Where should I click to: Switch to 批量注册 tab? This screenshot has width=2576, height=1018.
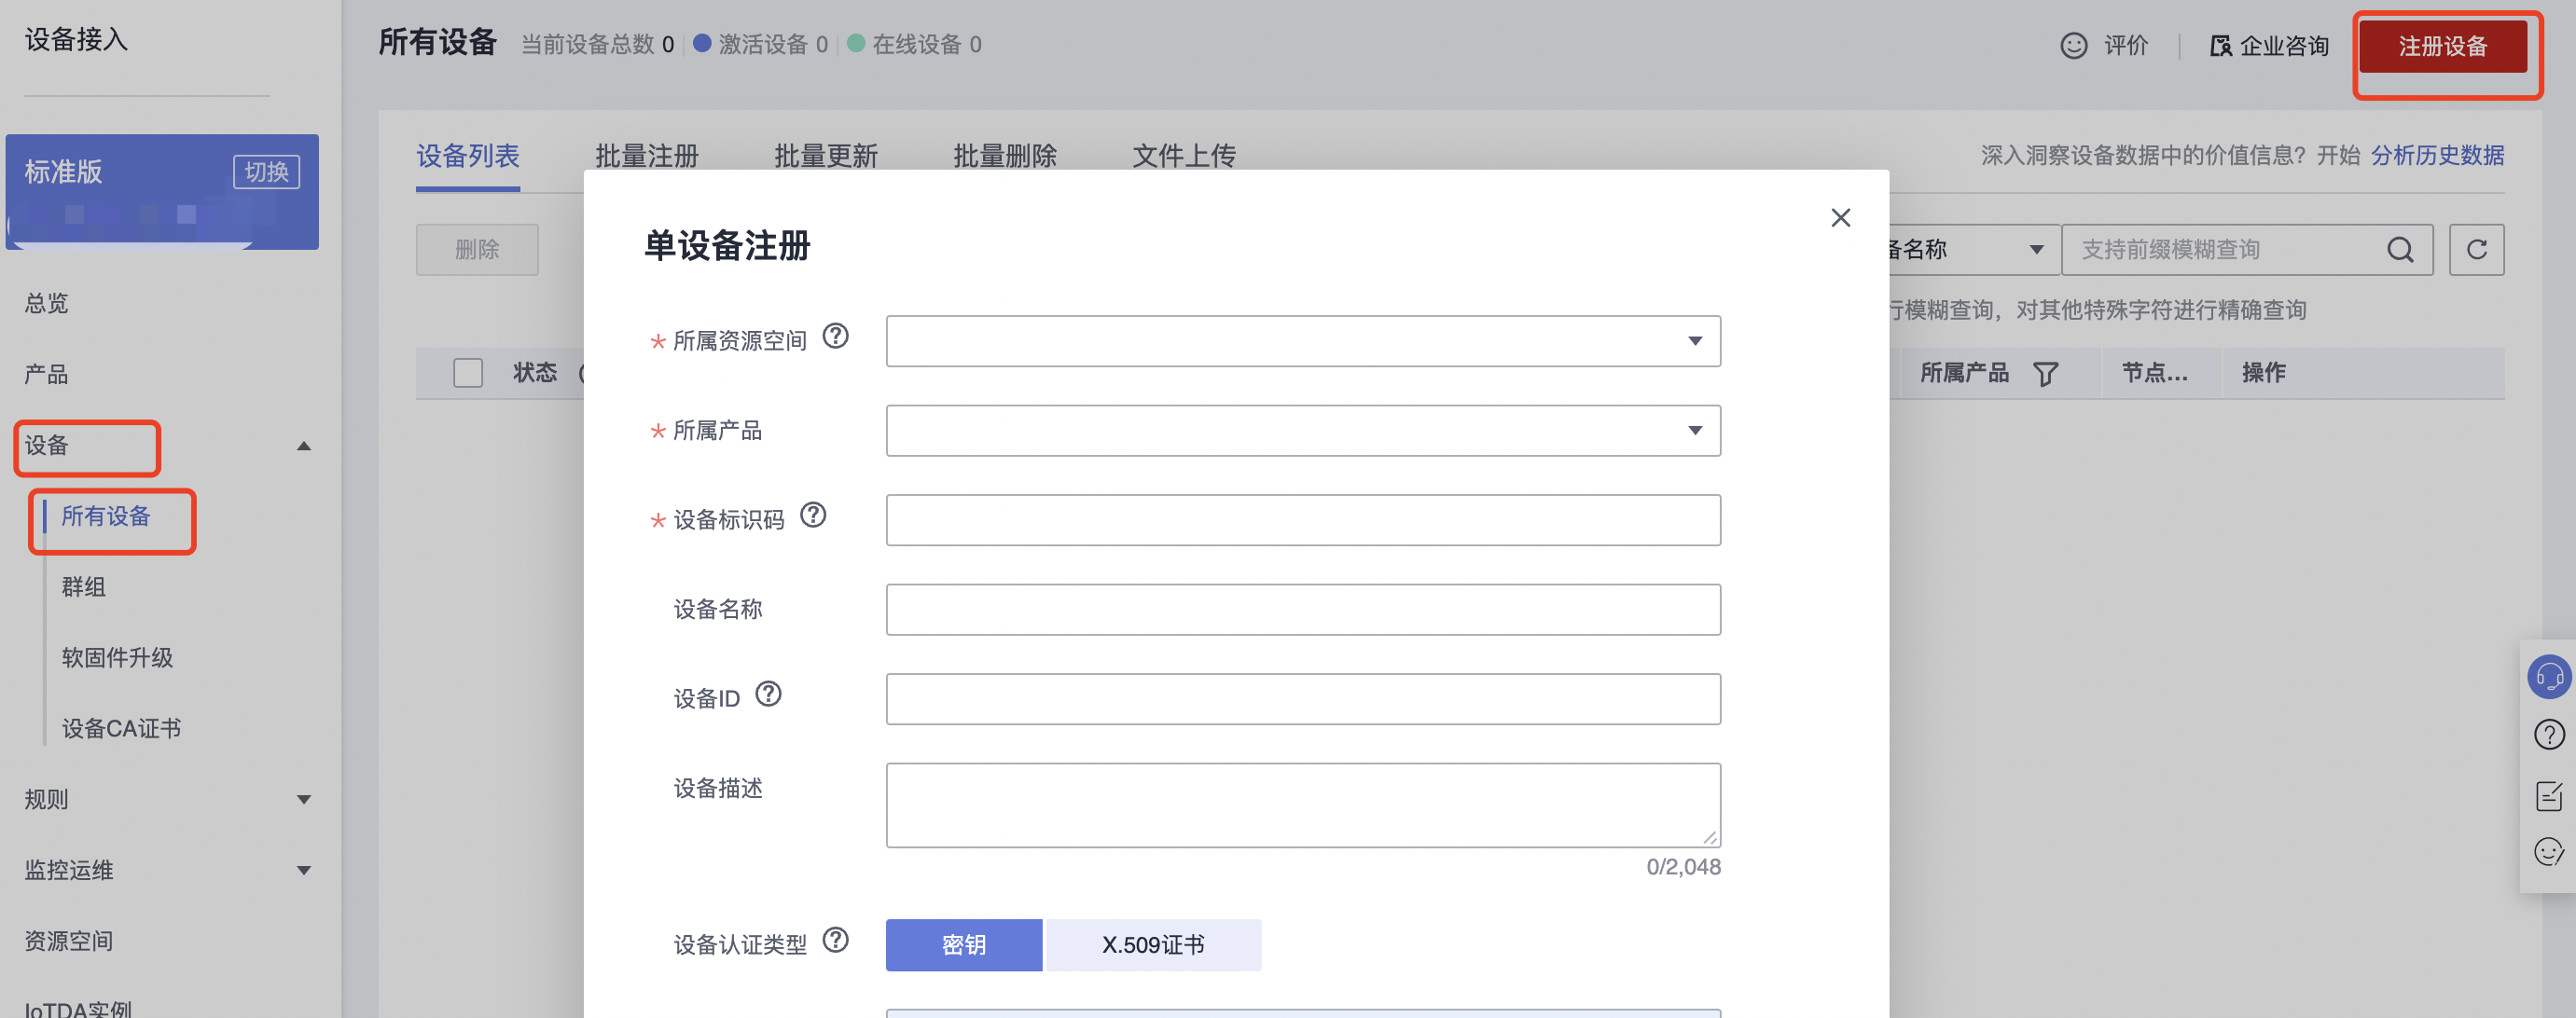(646, 156)
